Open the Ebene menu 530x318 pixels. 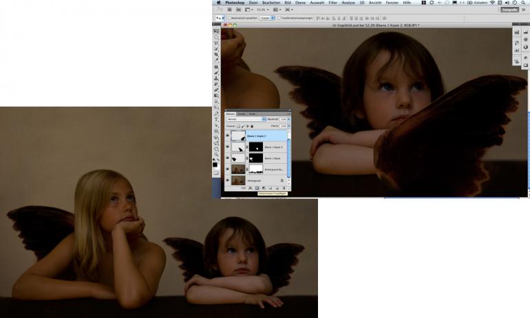(x=301, y=3)
